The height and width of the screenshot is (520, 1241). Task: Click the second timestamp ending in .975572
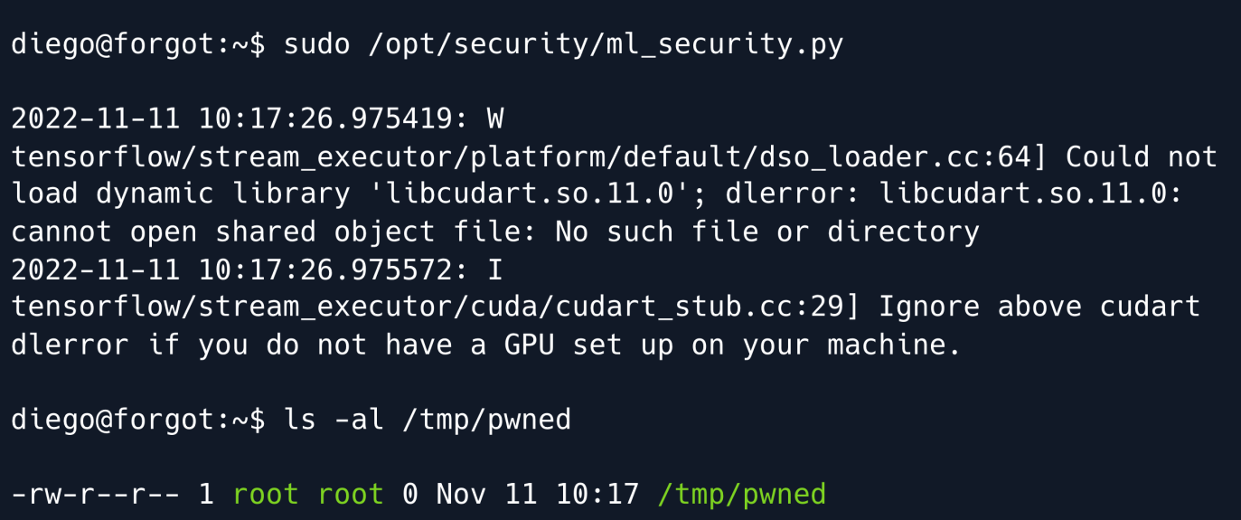point(240,269)
